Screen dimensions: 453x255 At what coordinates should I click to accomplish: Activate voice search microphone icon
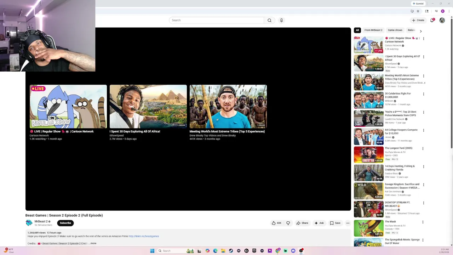click(x=281, y=20)
